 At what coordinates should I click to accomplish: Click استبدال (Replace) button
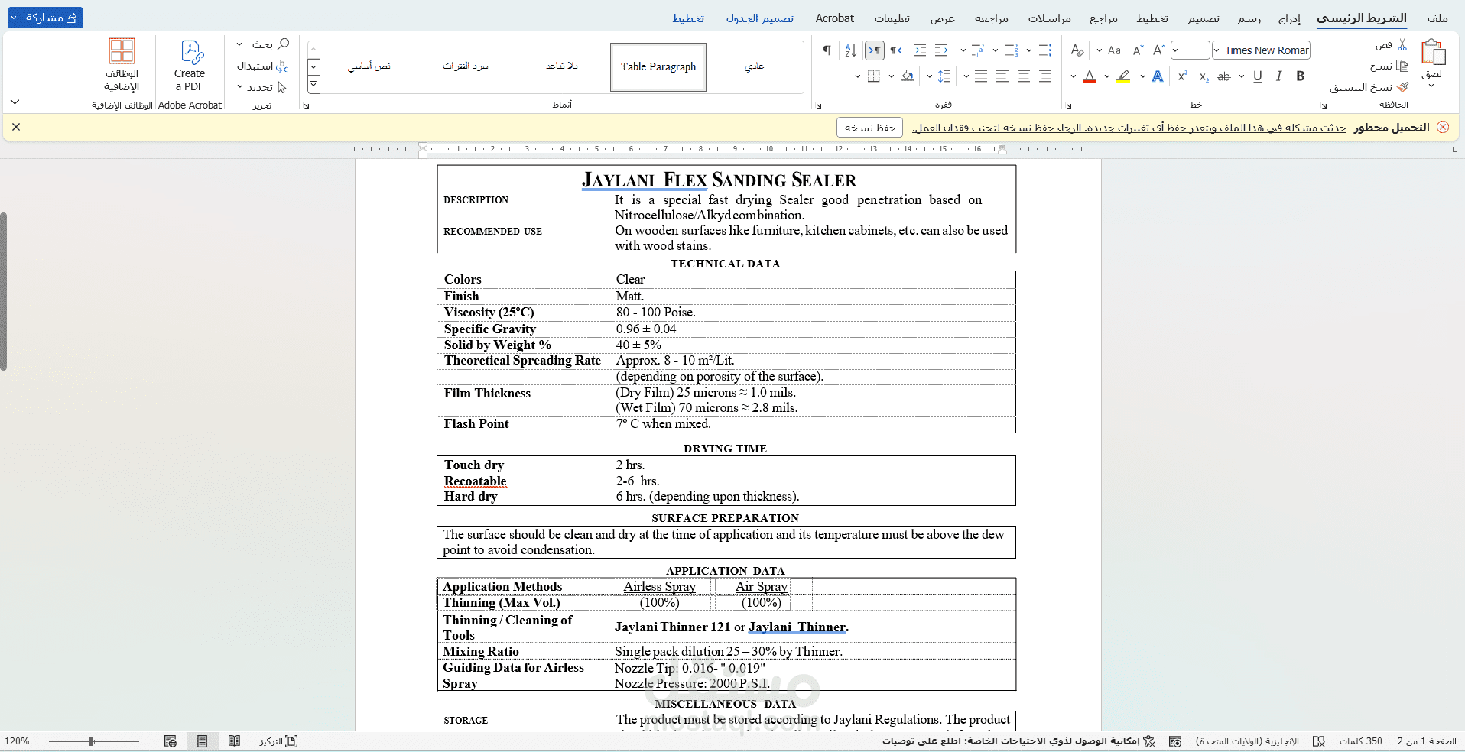[x=262, y=66]
